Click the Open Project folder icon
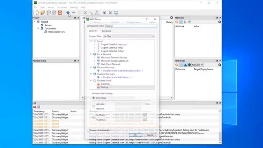Screen dimensions: 263x148 (43, 13)
